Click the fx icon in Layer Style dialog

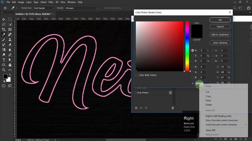point(136,108)
